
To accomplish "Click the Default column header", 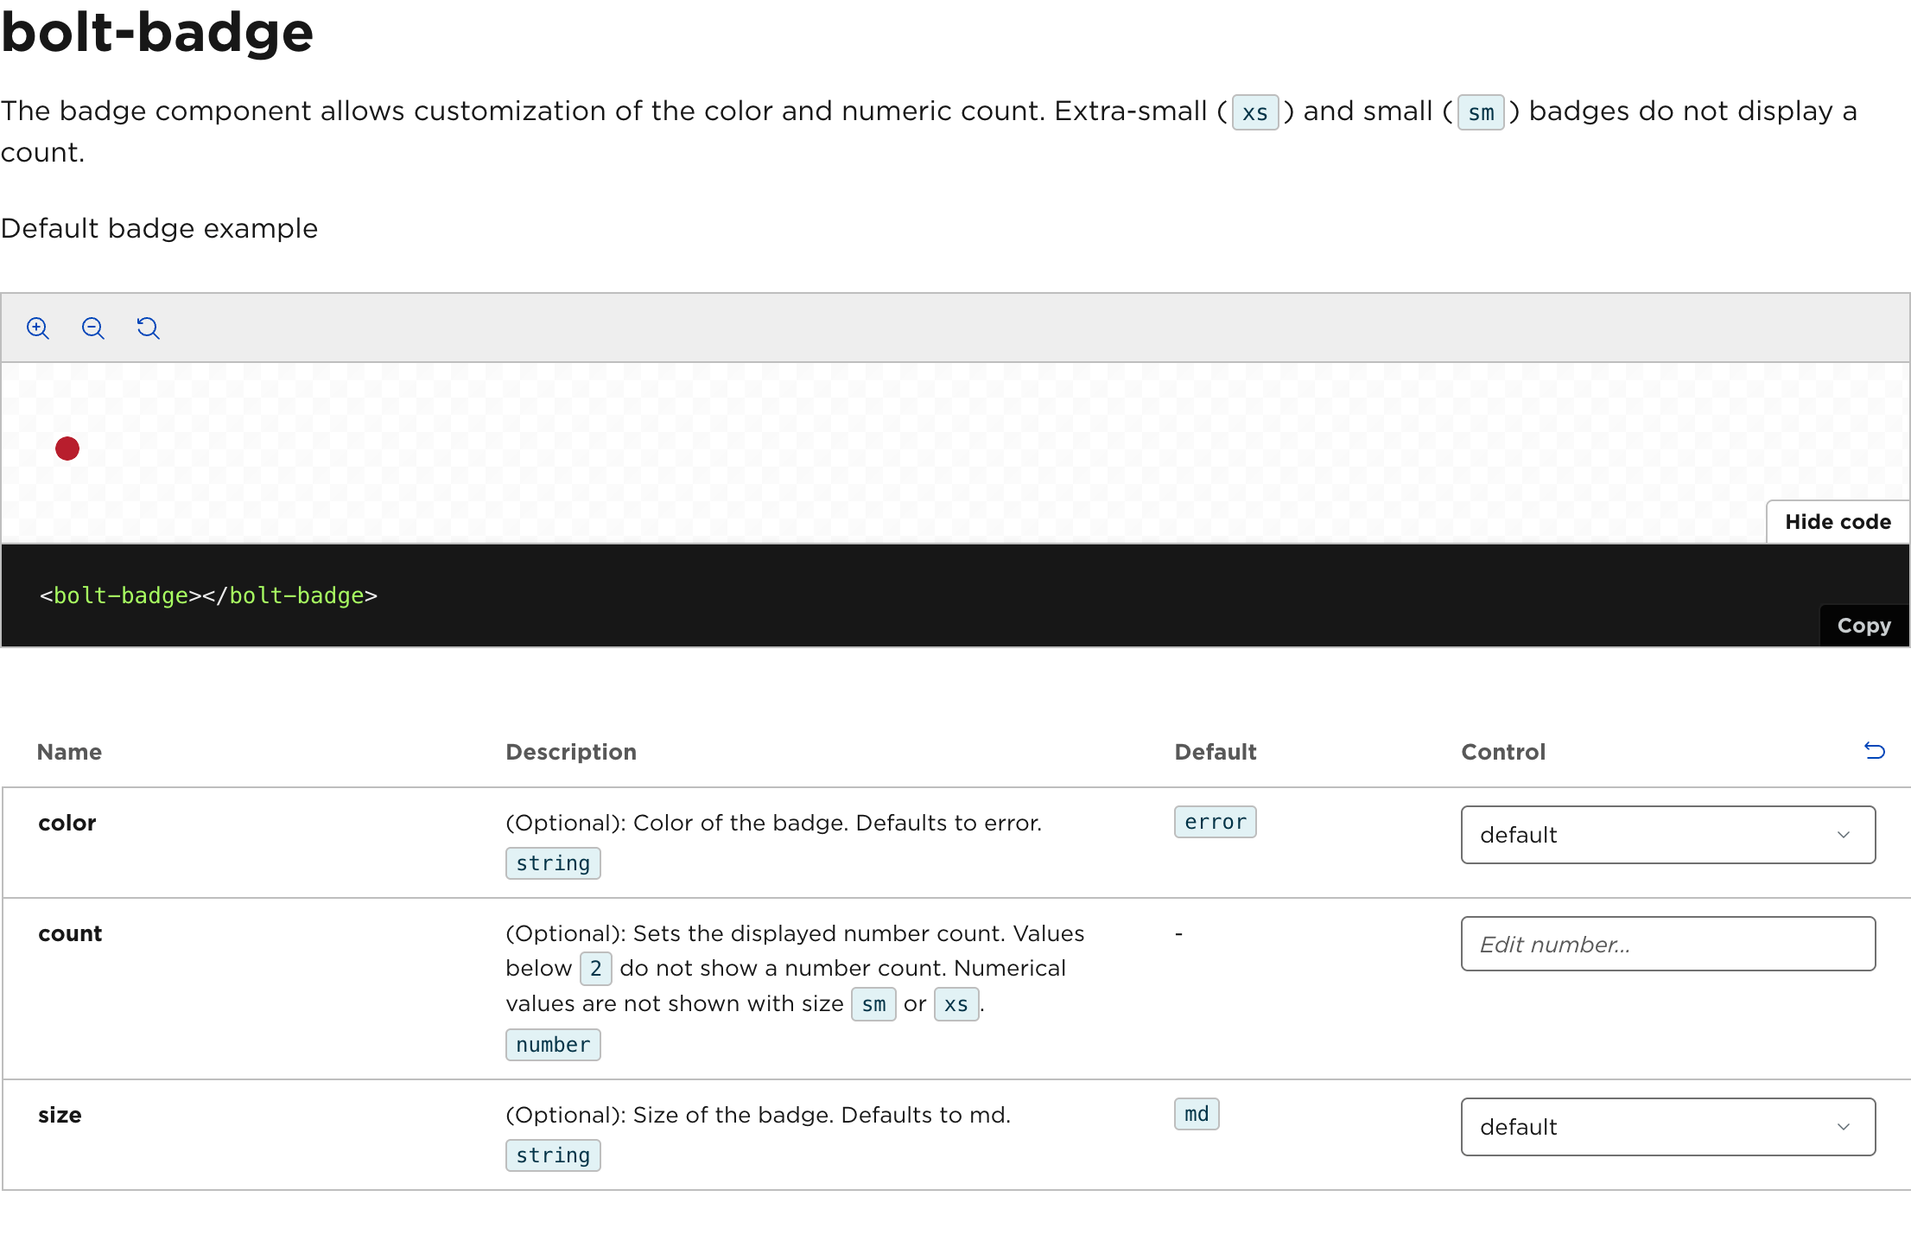I will pyautogui.click(x=1216, y=752).
